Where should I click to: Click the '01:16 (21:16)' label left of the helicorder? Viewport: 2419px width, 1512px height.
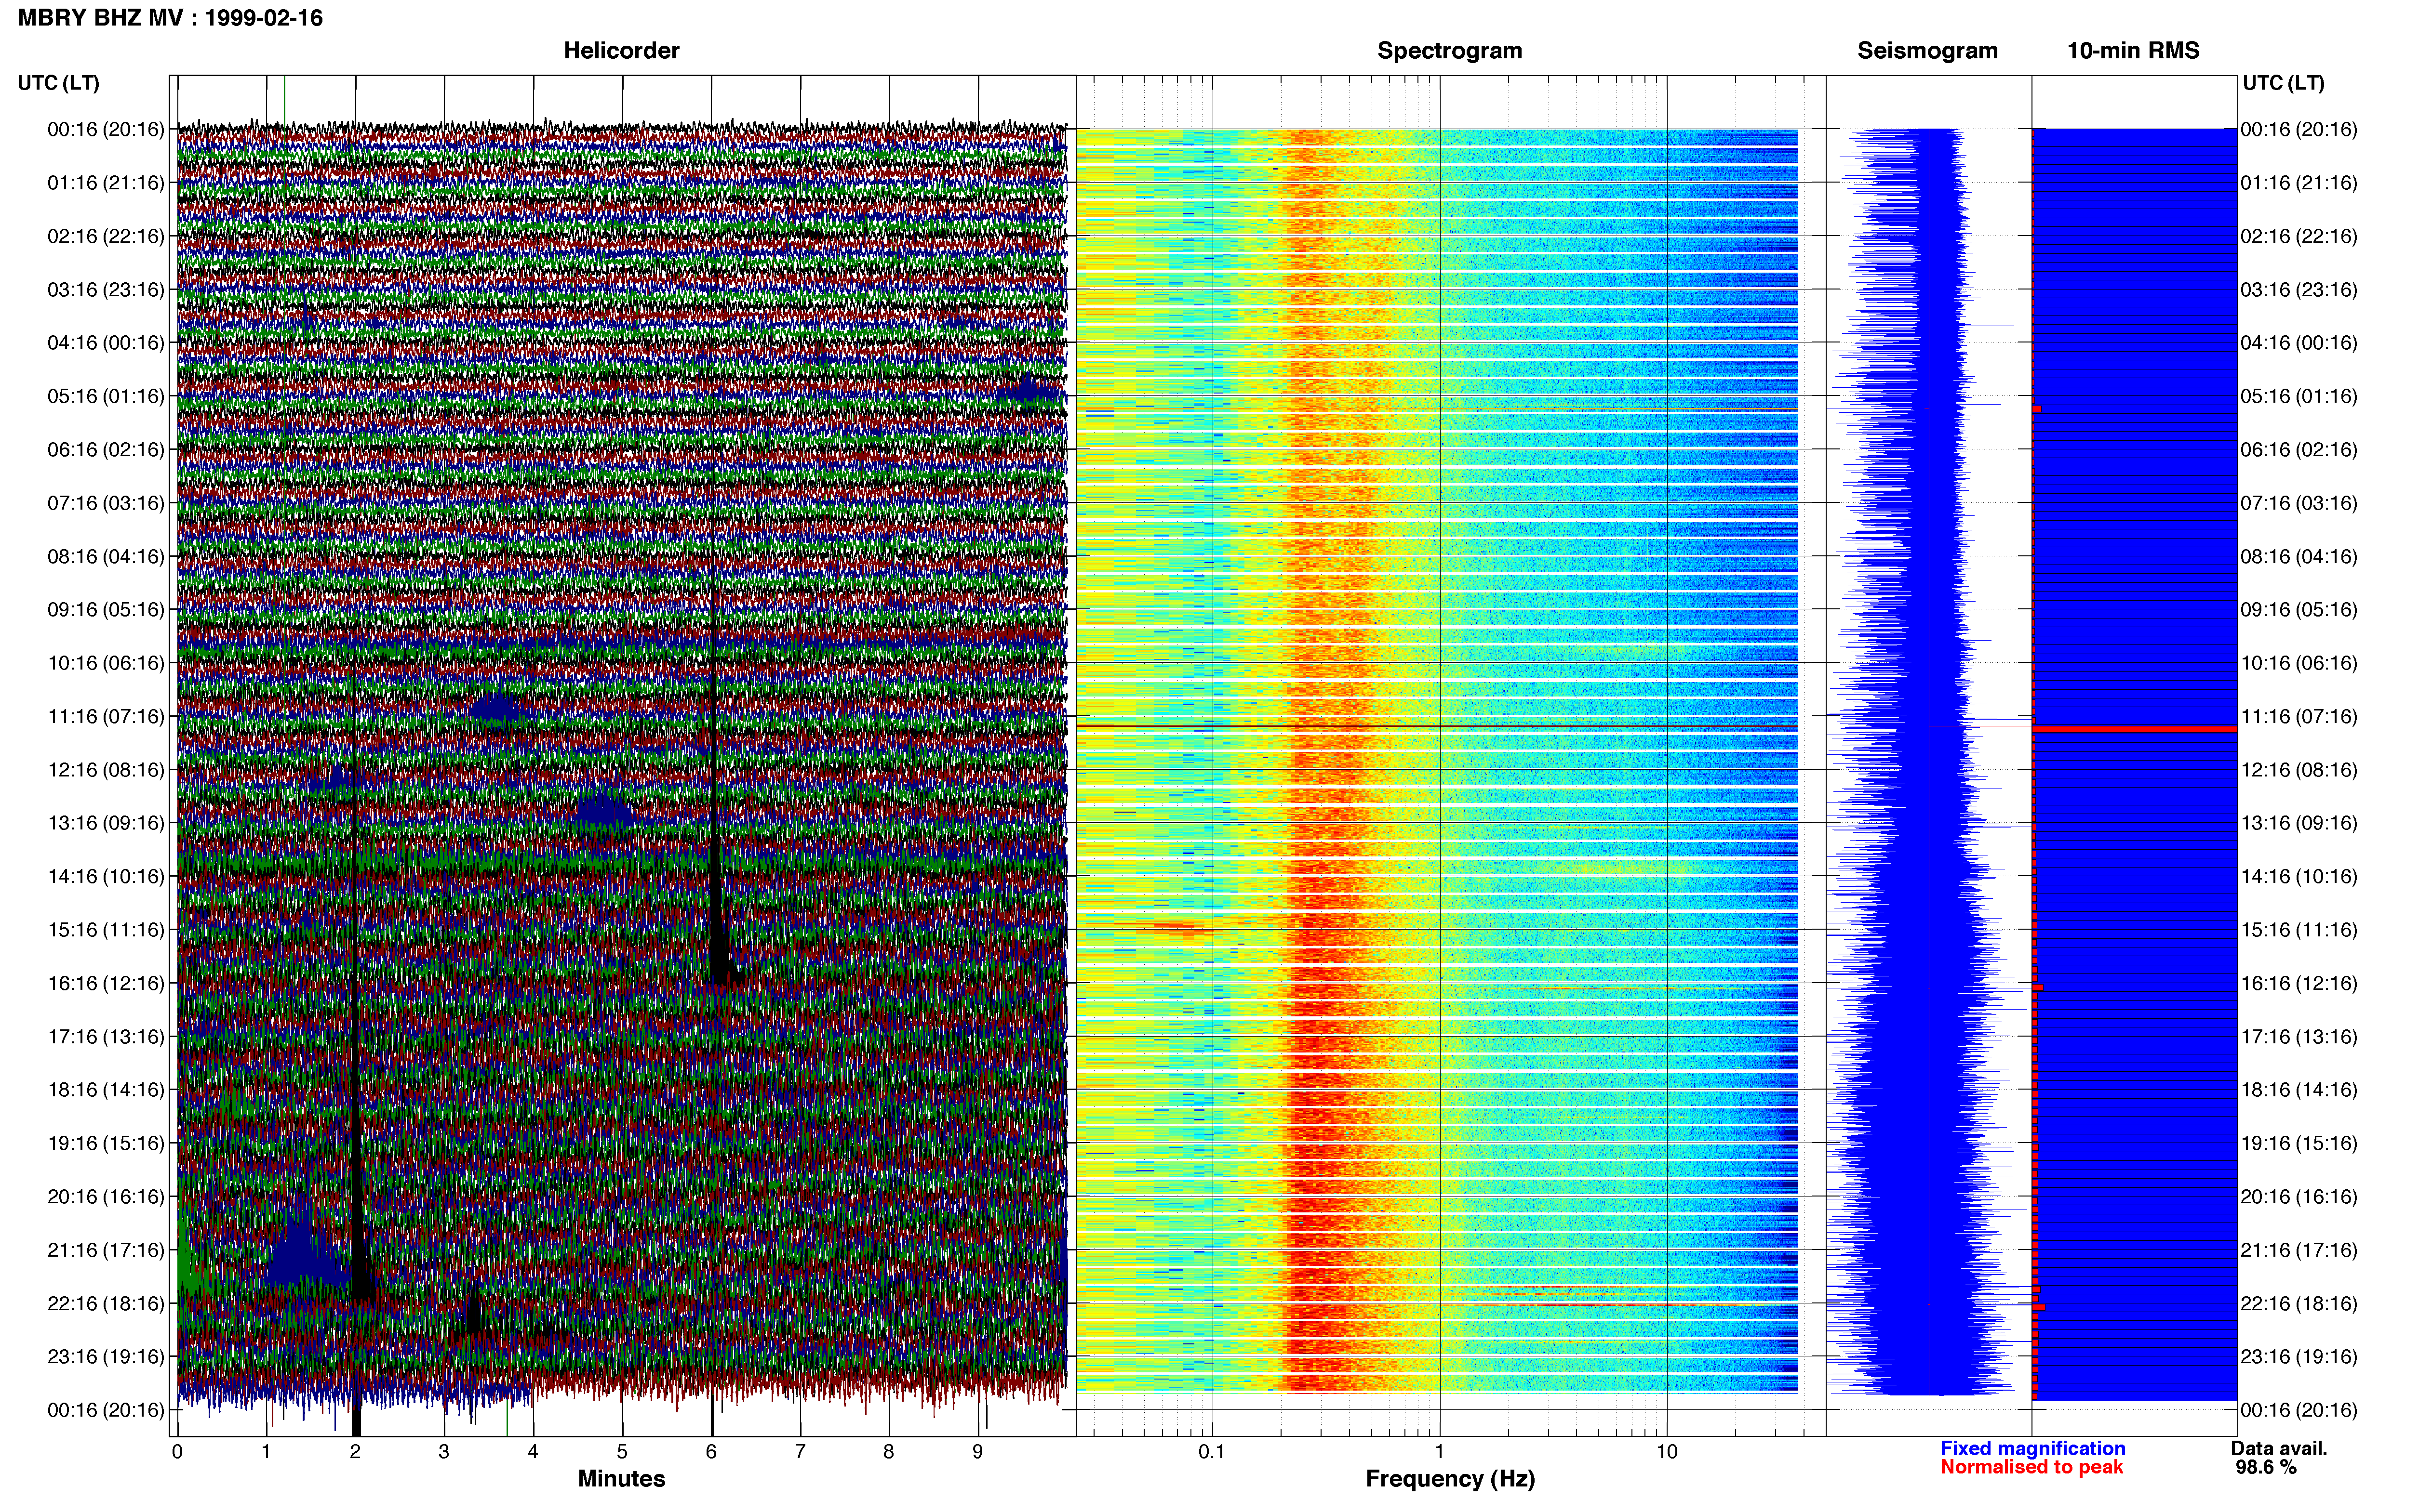tap(106, 183)
